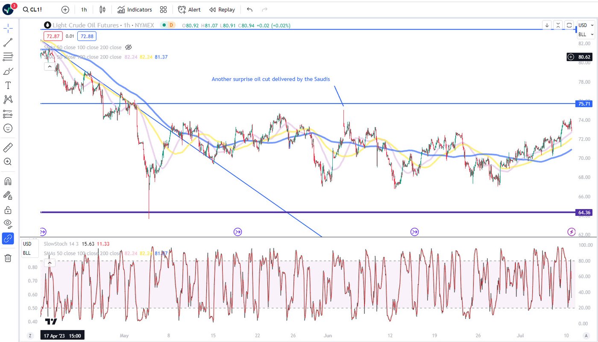
Task: Click the blue 72.88 buy button
Action: click(86, 36)
